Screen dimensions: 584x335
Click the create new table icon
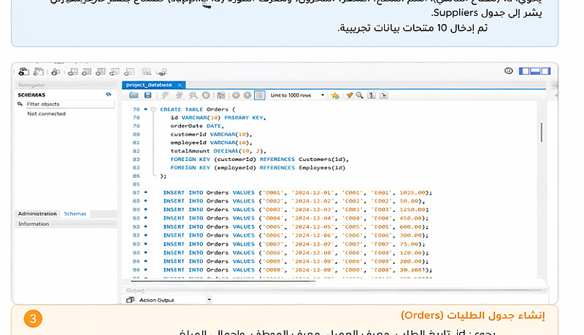87,71
